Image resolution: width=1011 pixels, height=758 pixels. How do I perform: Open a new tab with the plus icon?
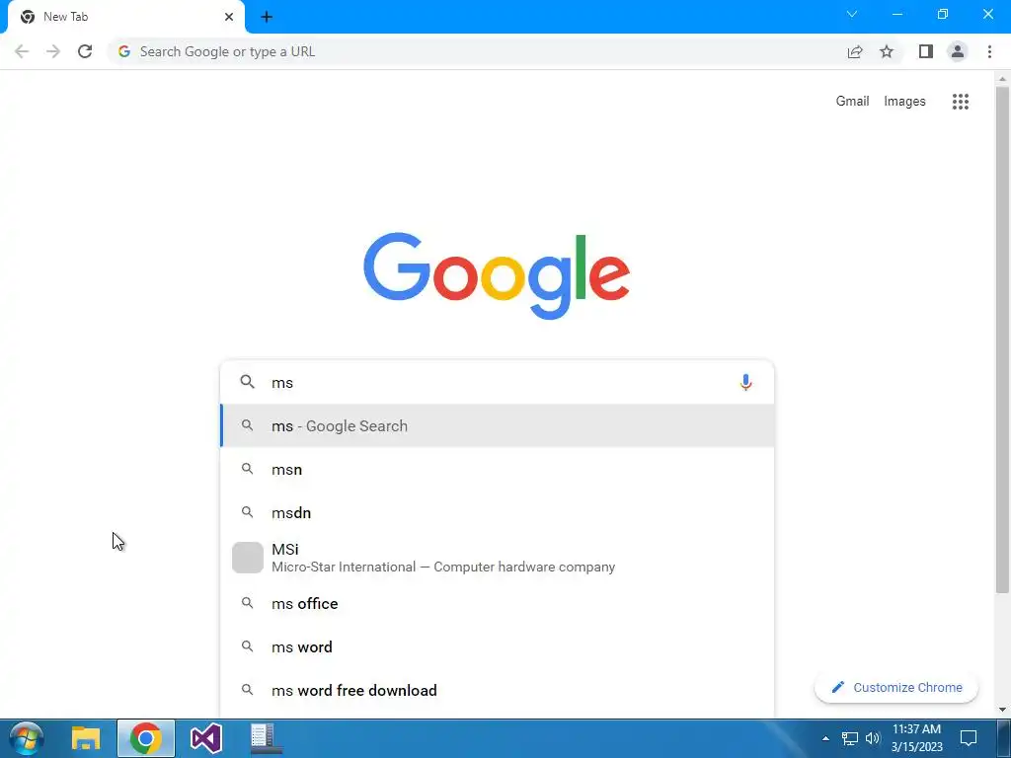coord(267,17)
